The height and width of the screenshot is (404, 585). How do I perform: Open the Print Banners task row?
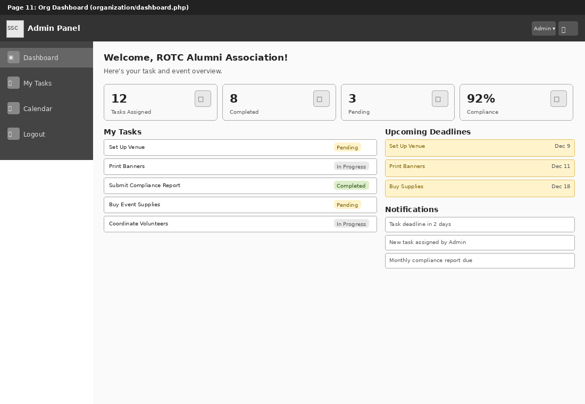(x=240, y=166)
